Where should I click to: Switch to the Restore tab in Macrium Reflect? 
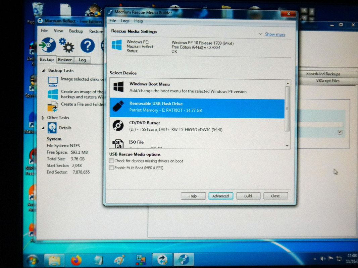coord(65,60)
